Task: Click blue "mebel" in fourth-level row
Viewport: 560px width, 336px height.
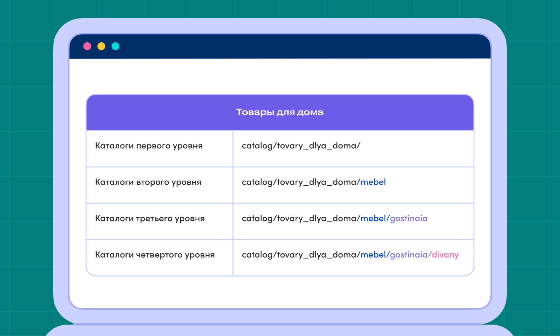Action: [373, 255]
